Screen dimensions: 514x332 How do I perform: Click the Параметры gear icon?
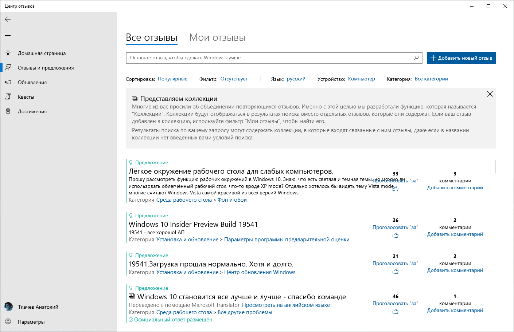[8, 322]
